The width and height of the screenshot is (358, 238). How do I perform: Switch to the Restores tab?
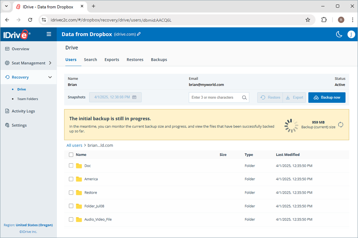(x=135, y=59)
